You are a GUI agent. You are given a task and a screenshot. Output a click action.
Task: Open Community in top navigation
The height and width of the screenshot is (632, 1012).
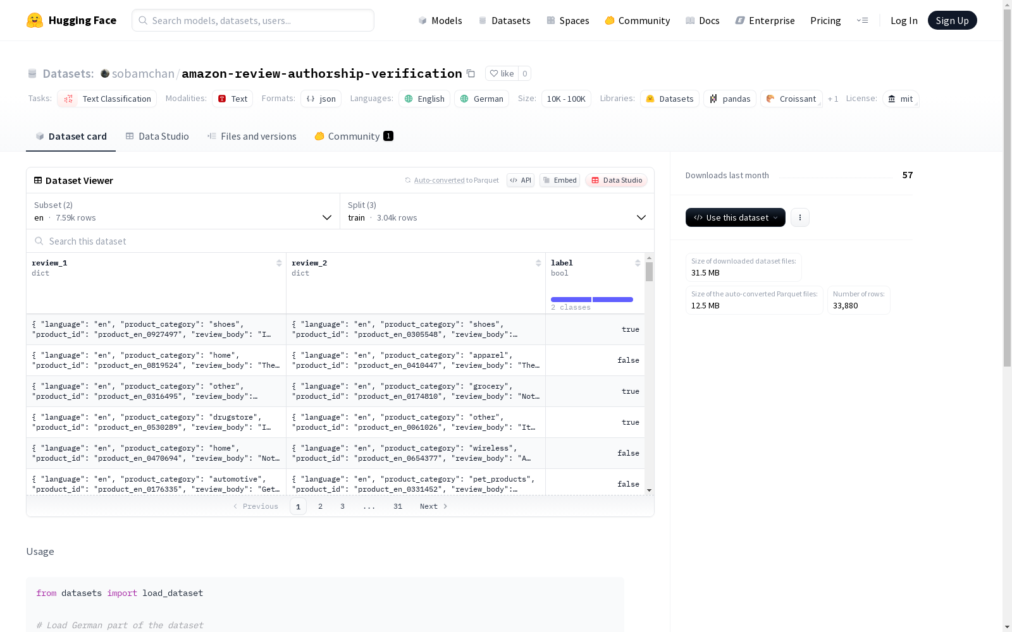[x=638, y=20]
